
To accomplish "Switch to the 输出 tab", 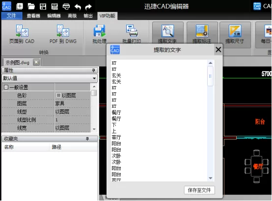I will 88,16.
